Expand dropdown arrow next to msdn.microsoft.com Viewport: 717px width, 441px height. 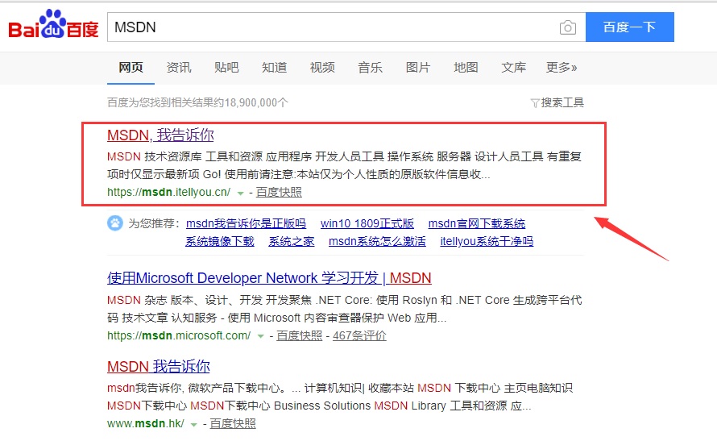pos(261,337)
